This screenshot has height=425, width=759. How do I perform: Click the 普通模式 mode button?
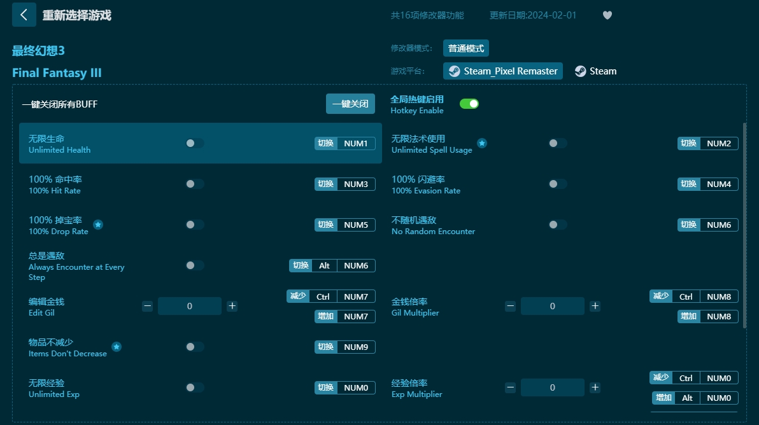pyautogui.click(x=465, y=48)
